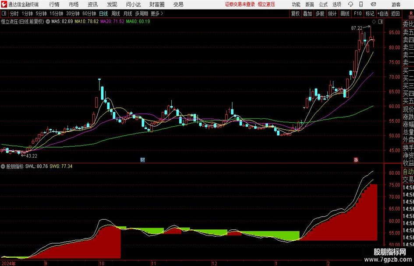This screenshot has height=266, width=414.
Task: Switch to 月线 period tab
Action: (x=128, y=14)
